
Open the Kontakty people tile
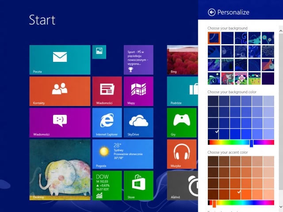coord(60,91)
